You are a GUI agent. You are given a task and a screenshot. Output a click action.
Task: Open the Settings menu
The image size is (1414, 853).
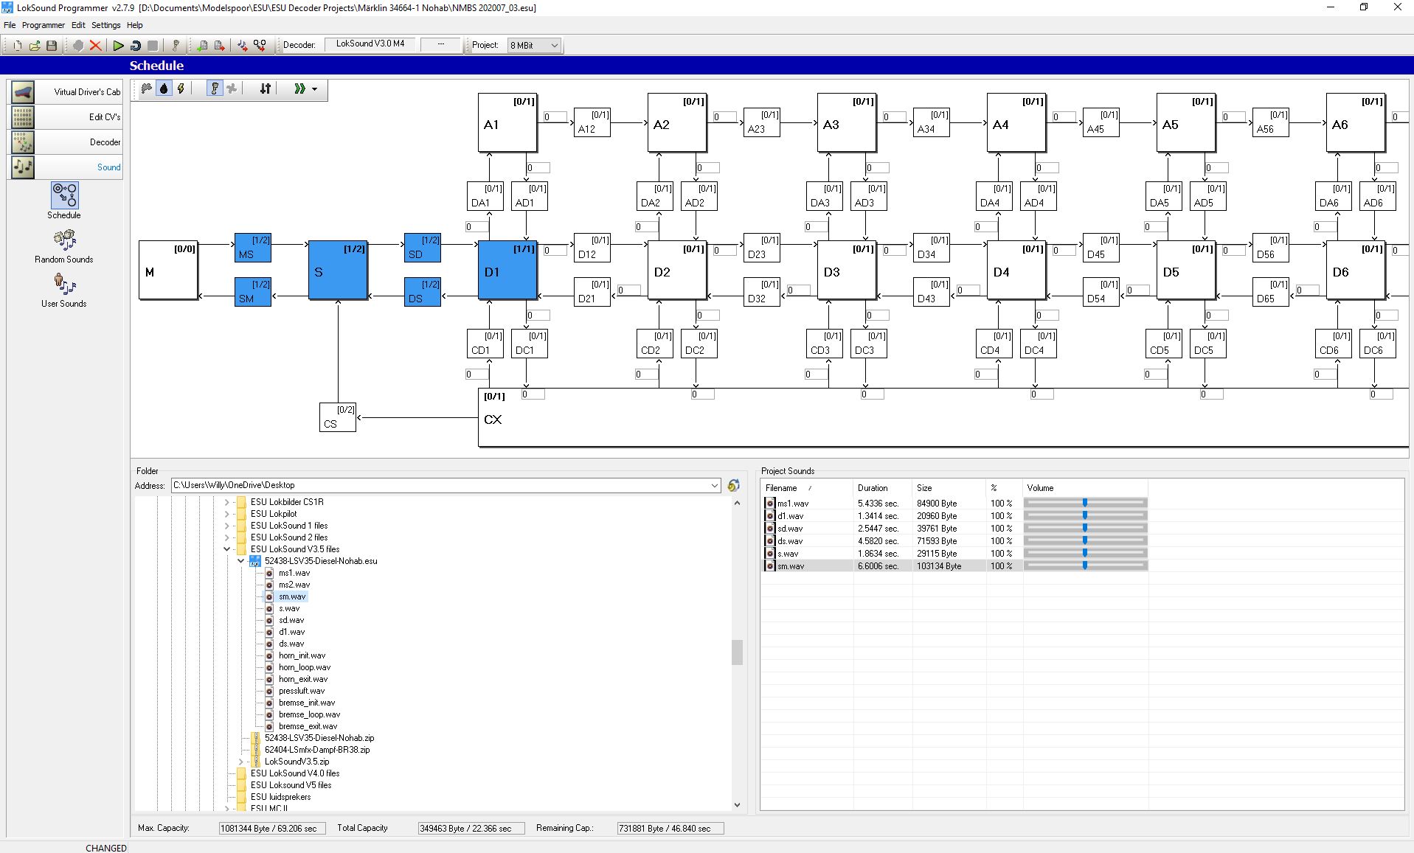point(106,25)
